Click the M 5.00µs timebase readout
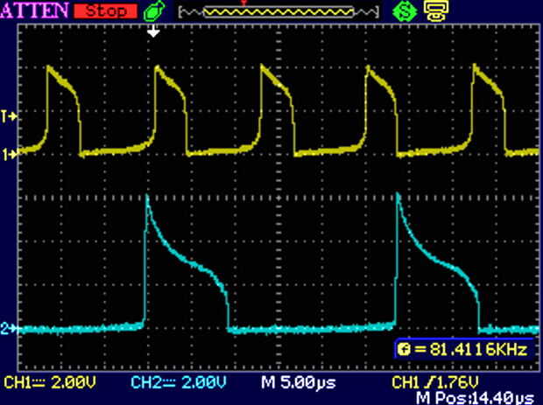The width and height of the screenshot is (543, 405). (x=299, y=382)
